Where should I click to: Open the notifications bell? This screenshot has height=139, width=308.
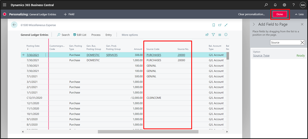coord(275,5)
